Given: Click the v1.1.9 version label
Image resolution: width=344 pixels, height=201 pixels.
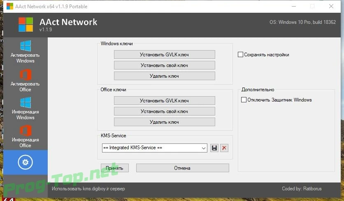Looking at the screenshot, I should point(46,30).
